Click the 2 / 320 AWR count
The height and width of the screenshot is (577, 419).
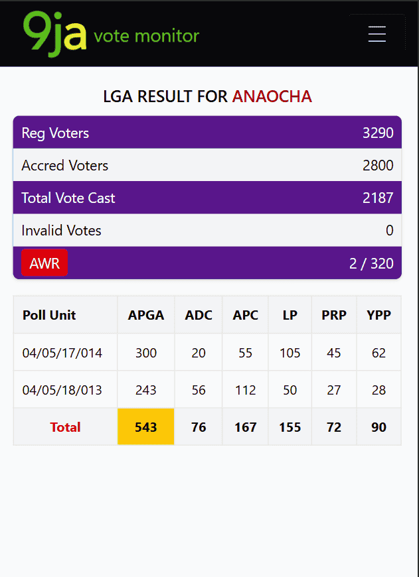(371, 263)
